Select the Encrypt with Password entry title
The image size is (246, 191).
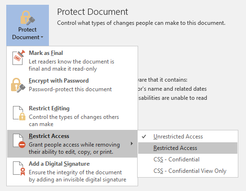coord(59,81)
